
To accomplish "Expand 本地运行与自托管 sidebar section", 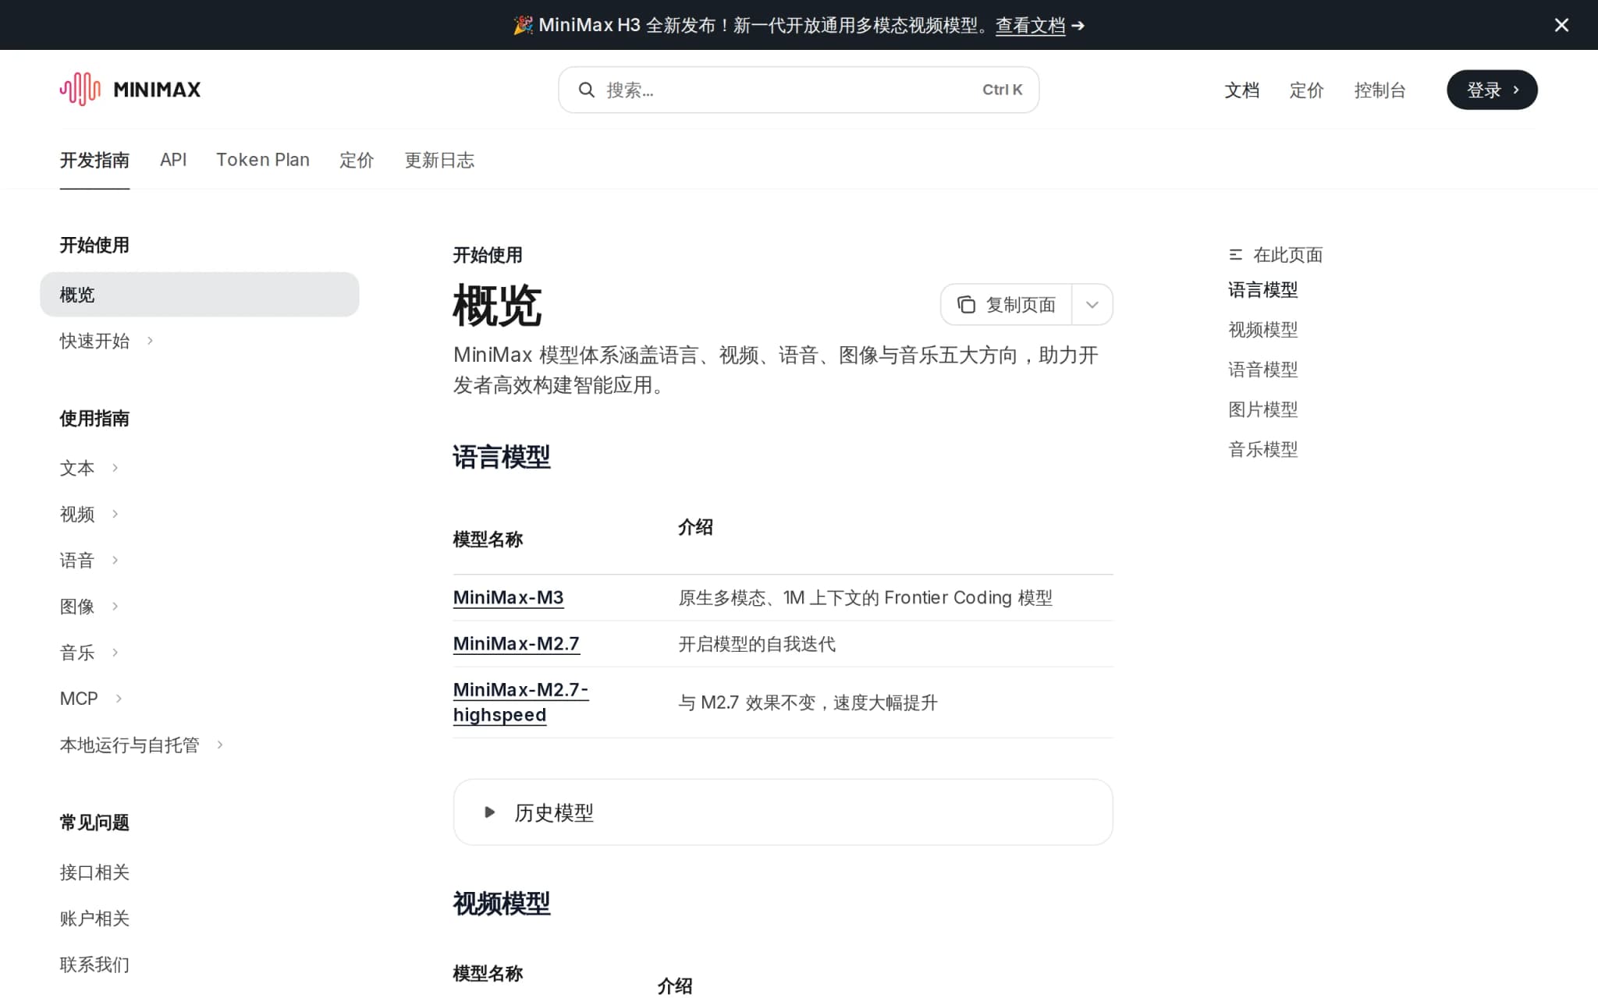I will (x=220, y=745).
